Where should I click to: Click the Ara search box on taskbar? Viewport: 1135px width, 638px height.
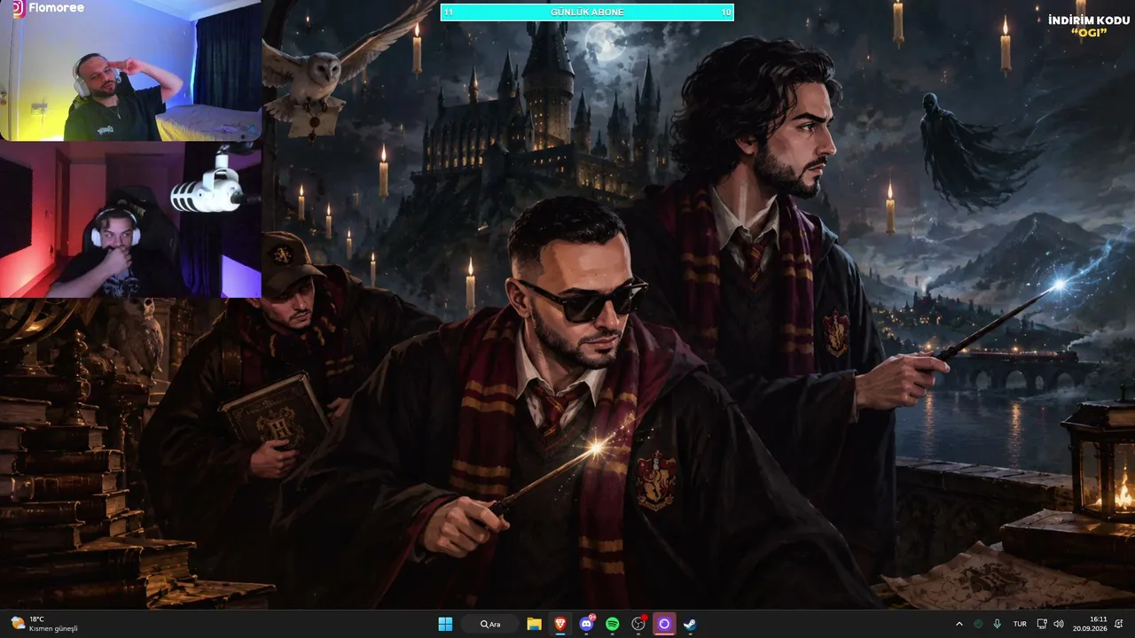tap(490, 624)
